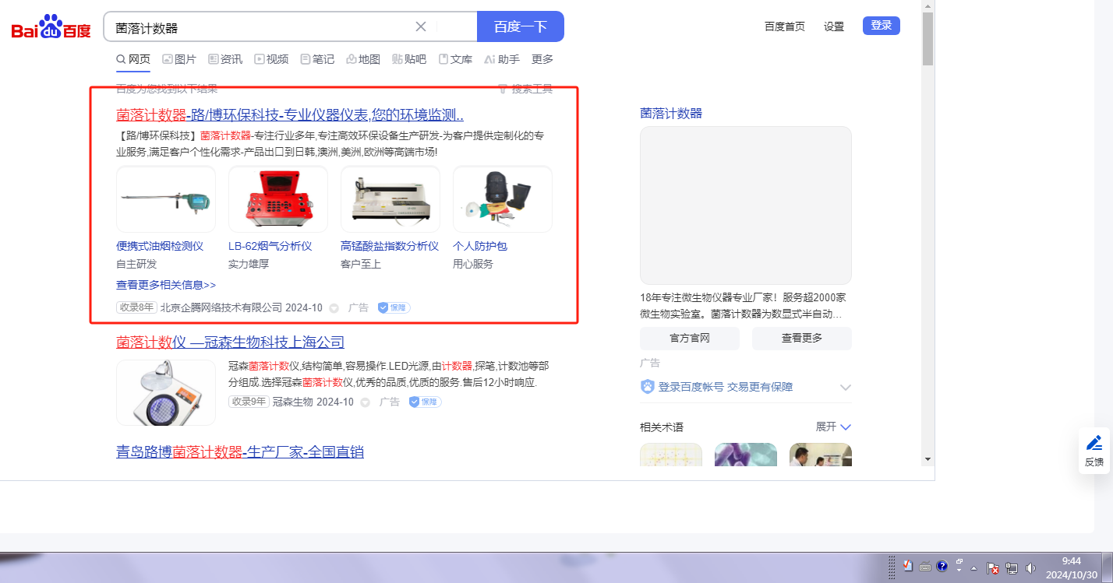The width and height of the screenshot is (1113, 583).
Task: Click the 登录 login button
Action: click(882, 26)
